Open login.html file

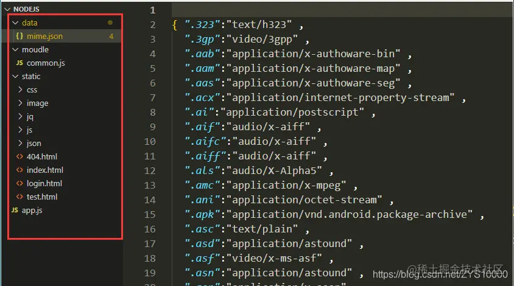44,183
